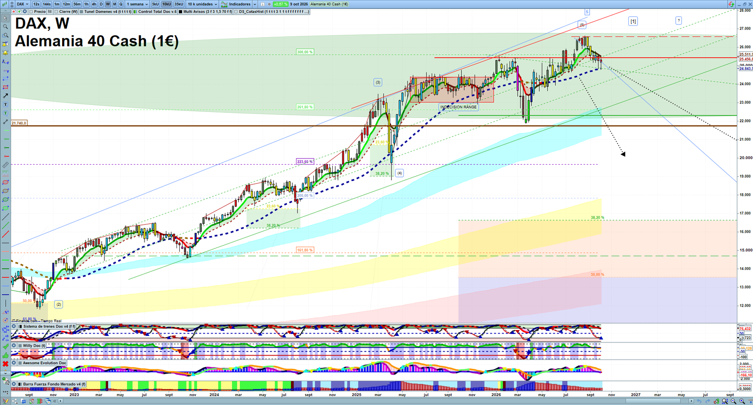The width and height of the screenshot is (753, 405).
Task: Close the Awesome Evolution Doc panel
Action: point(14,363)
